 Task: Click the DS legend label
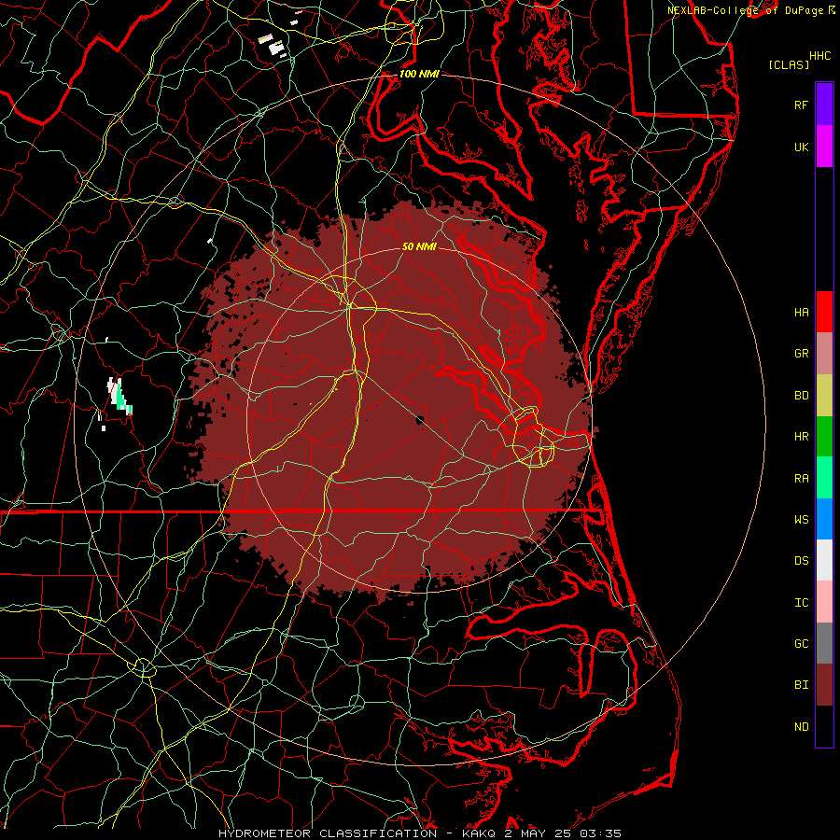pos(801,560)
